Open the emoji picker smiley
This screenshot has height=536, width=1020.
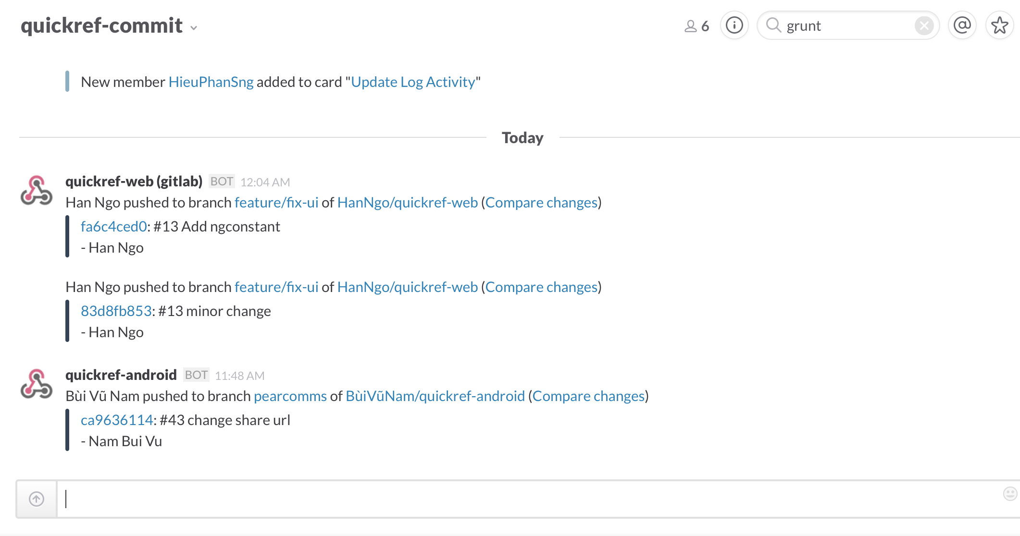1010,493
